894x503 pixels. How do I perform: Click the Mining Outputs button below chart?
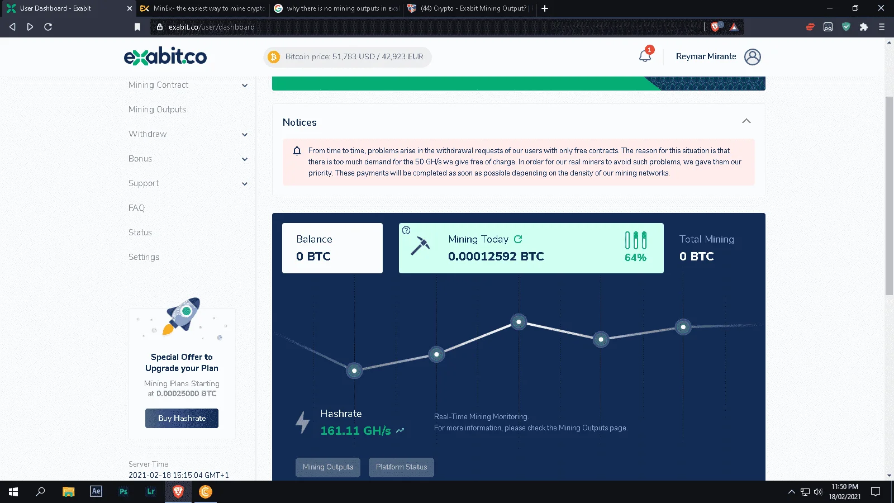[x=328, y=467]
